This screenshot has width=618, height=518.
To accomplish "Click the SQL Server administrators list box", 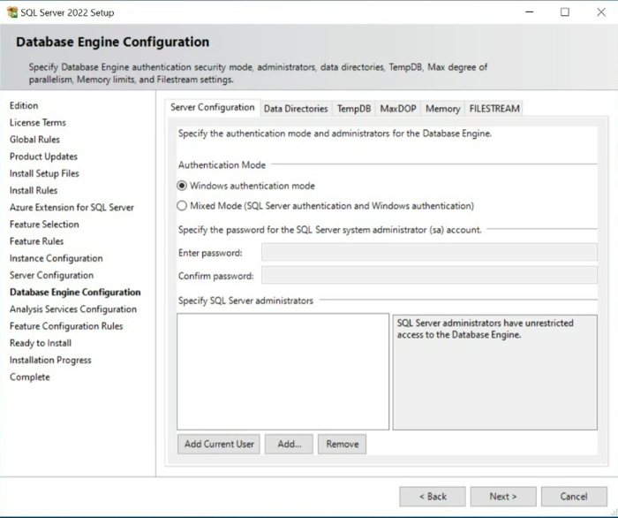I will [x=283, y=371].
